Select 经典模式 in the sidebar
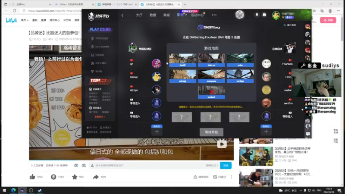Image resolution: width=345 pixels, height=194 pixels. [95, 89]
